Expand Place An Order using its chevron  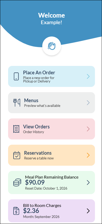pos(88,76)
